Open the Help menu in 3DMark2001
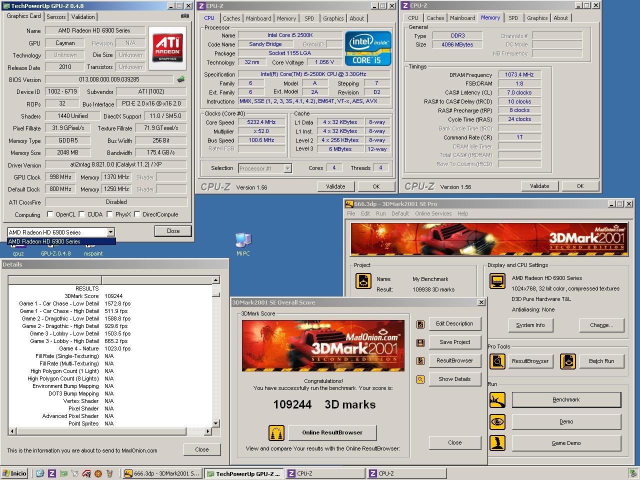Screen dimensions: 640x480 [463, 213]
